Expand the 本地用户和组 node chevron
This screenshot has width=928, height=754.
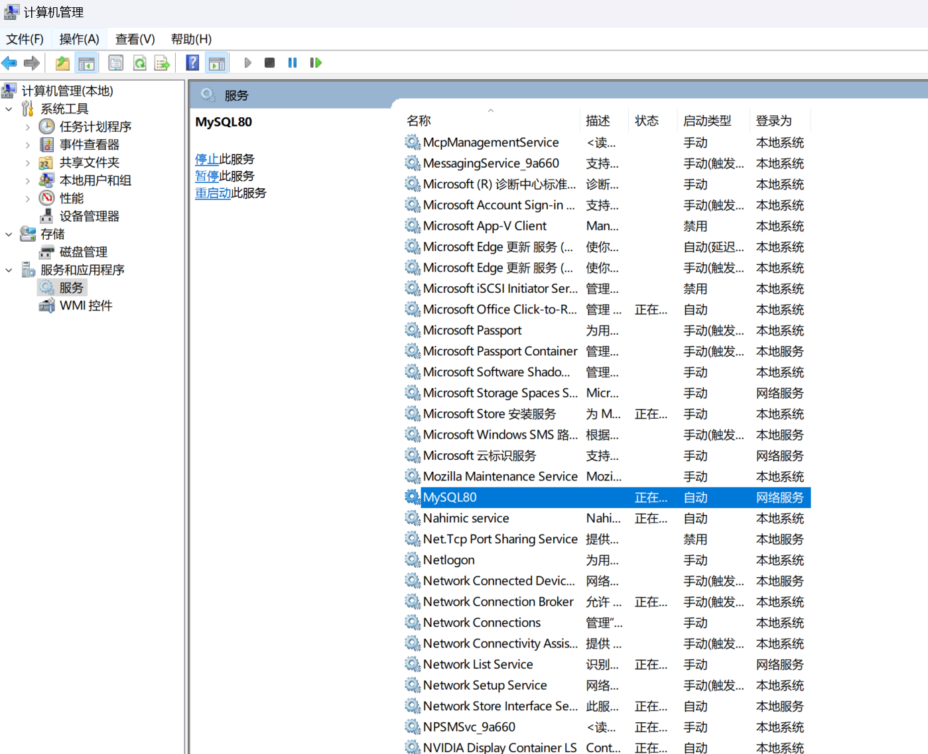click(27, 180)
